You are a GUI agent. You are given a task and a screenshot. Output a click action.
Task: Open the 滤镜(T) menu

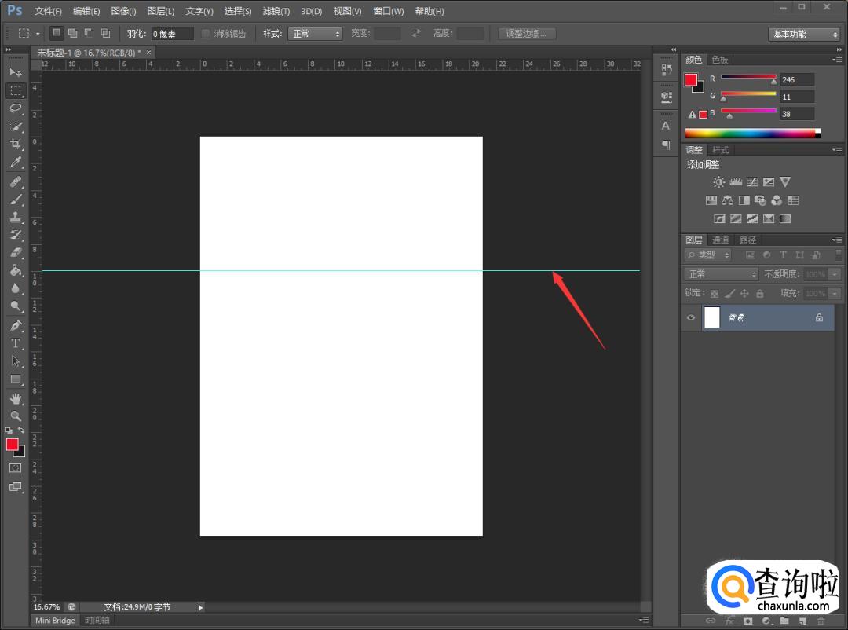(276, 11)
